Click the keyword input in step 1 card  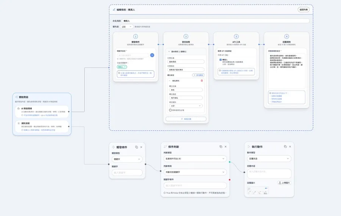[133, 55]
